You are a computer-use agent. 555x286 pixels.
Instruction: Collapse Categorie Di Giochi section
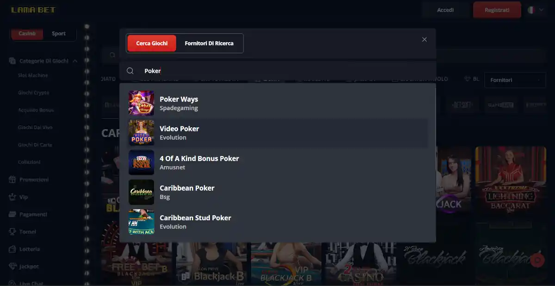coord(75,61)
